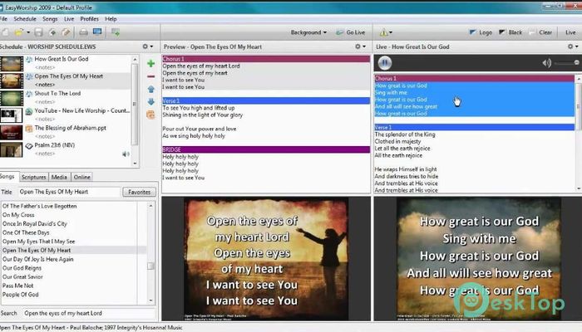This screenshot has width=582, height=332.
Task: Toggle the Black screen button
Action: click(510, 32)
